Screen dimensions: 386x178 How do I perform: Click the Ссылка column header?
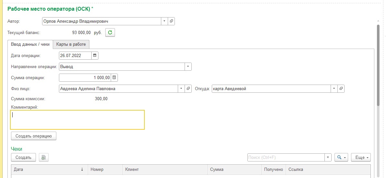click(x=328, y=169)
